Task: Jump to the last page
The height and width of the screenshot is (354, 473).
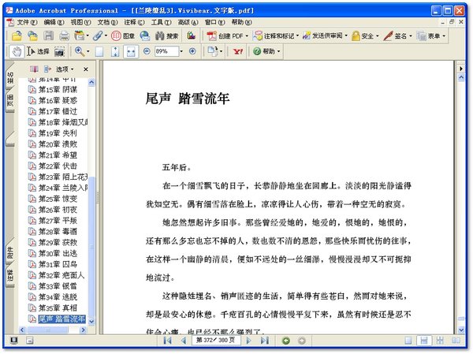Action: [265, 341]
